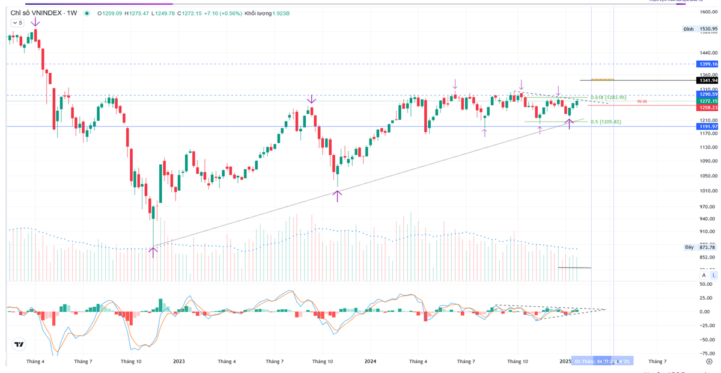Select the purple up arrow at 2022 bottom
Screen dimensions: 721x373
pyautogui.click(x=153, y=251)
